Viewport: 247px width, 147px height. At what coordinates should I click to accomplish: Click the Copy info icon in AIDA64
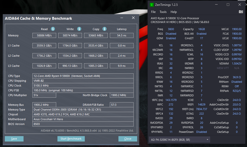point(105,29)
